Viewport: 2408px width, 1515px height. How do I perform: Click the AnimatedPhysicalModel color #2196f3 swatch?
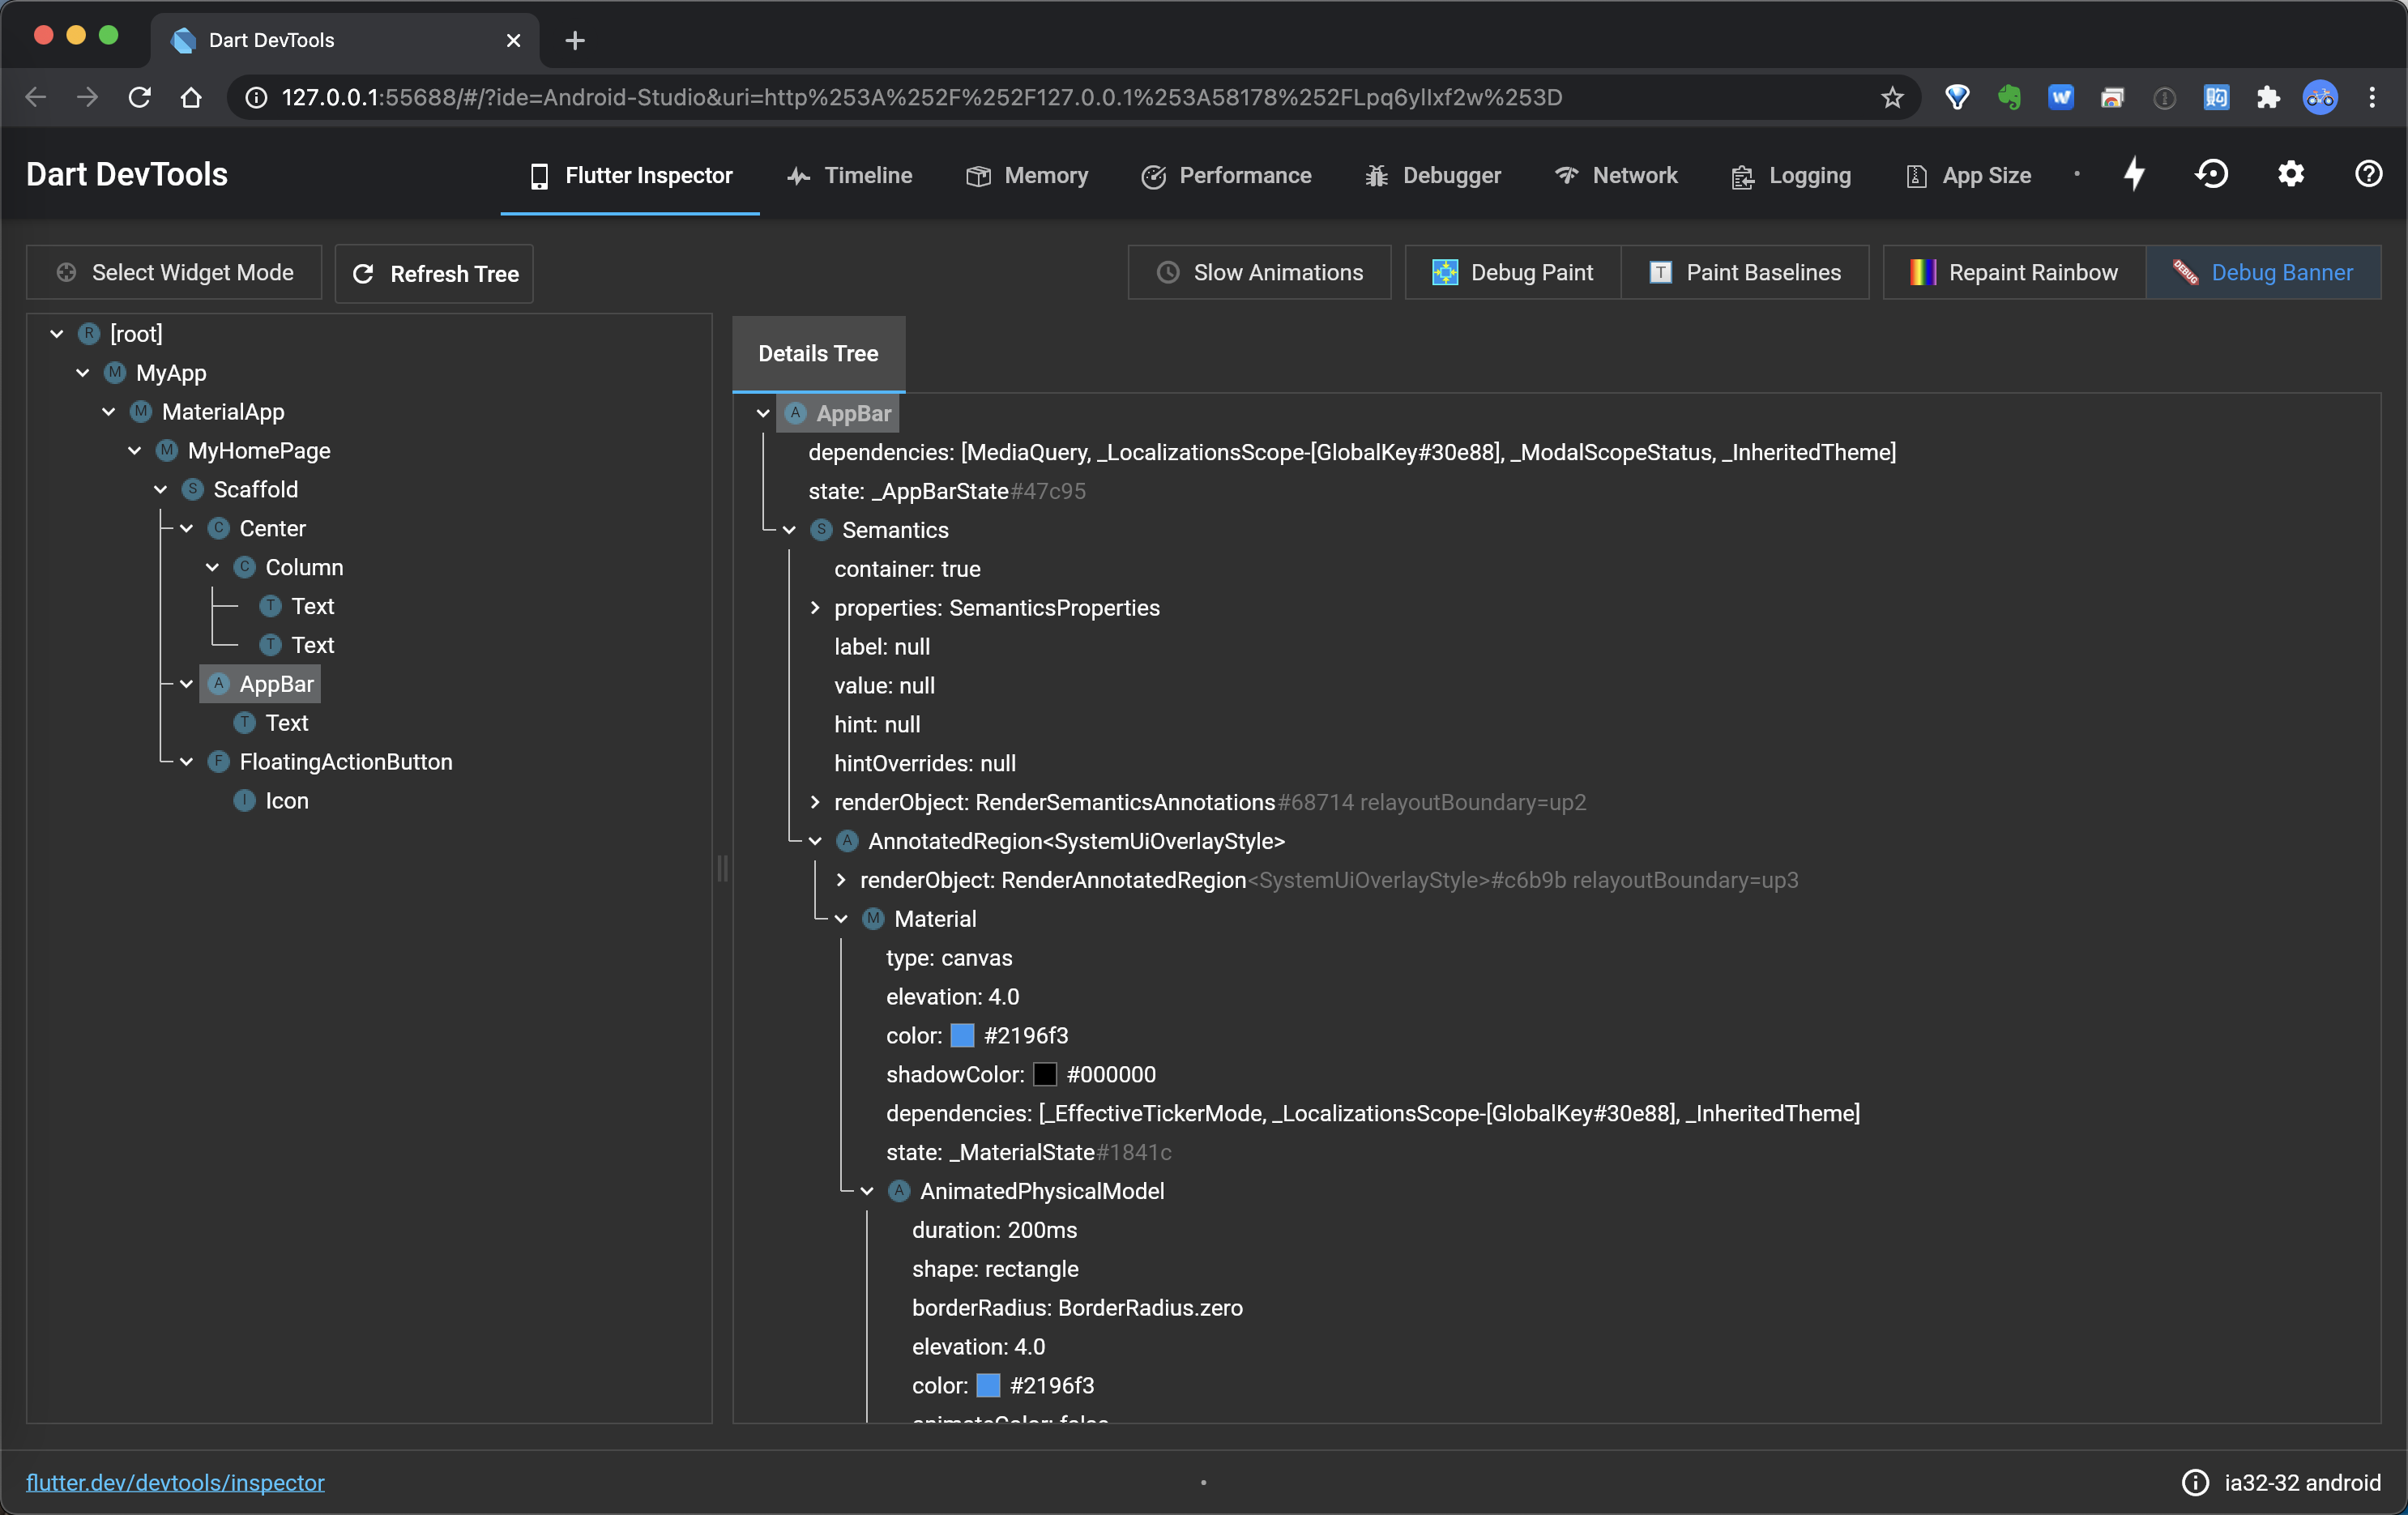(x=988, y=1385)
